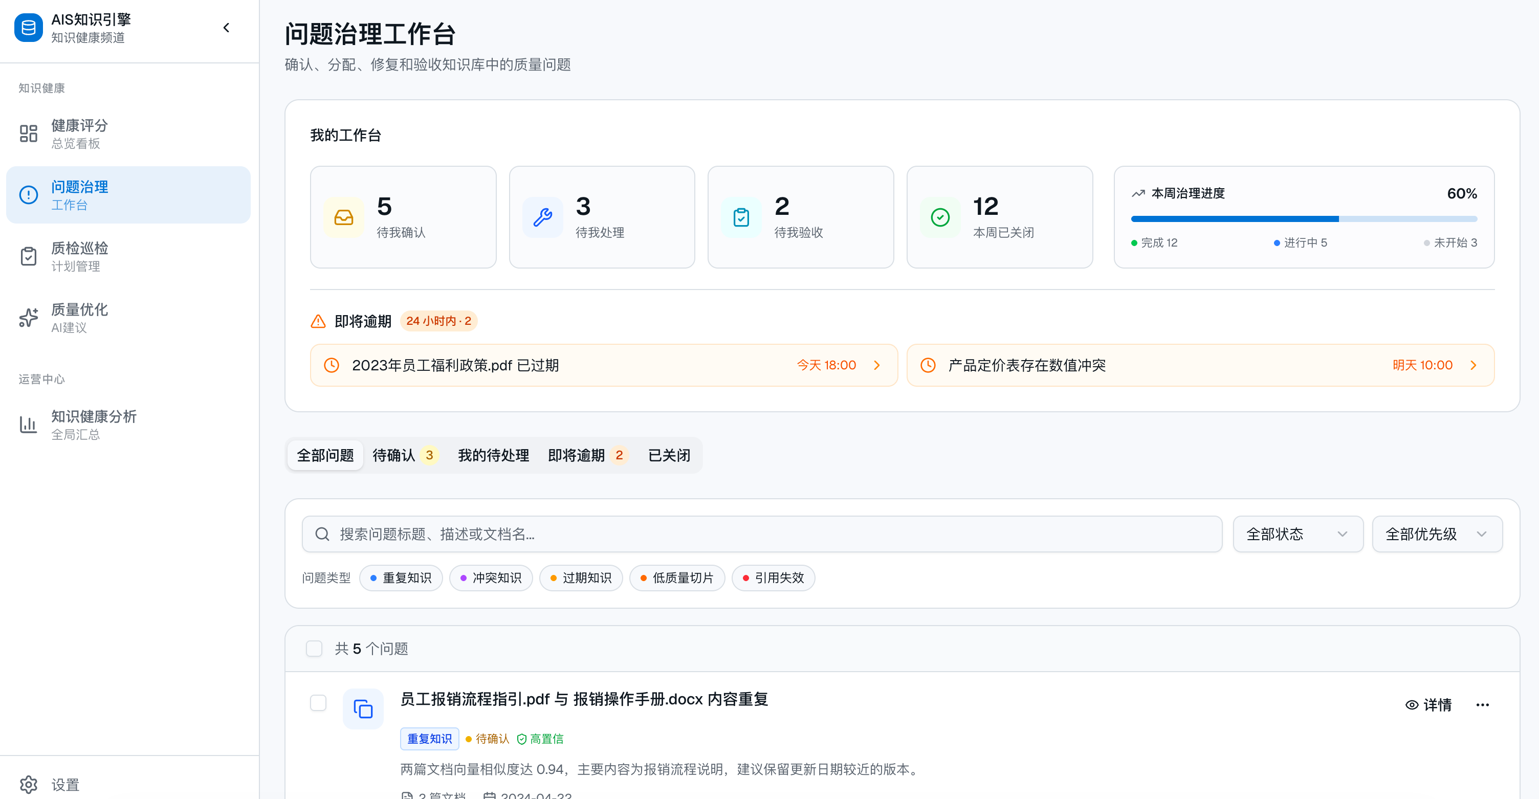1539x799 pixels.
Task: Switch to the 已关闭 tab
Action: [x=669, y=456]
